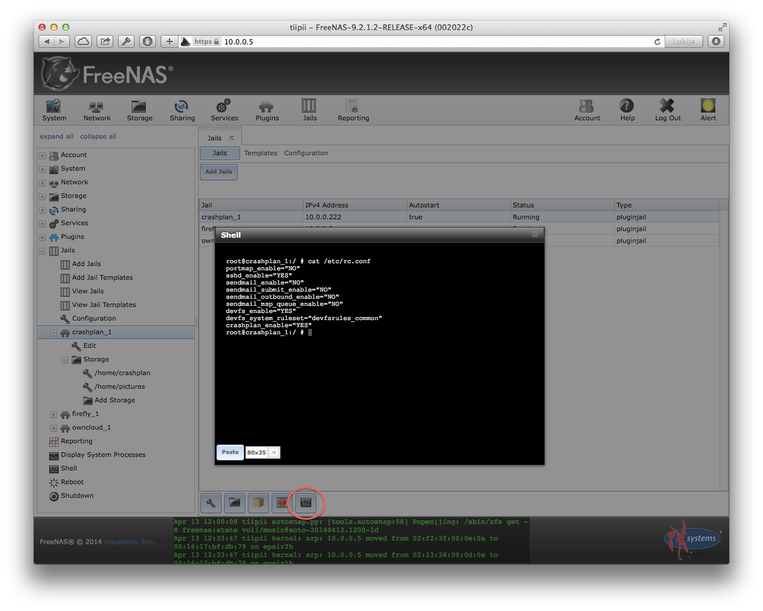The height and width of the screenshot is (611, 763).
Task: Click the Add Jails button
Action: coord(219,172)
